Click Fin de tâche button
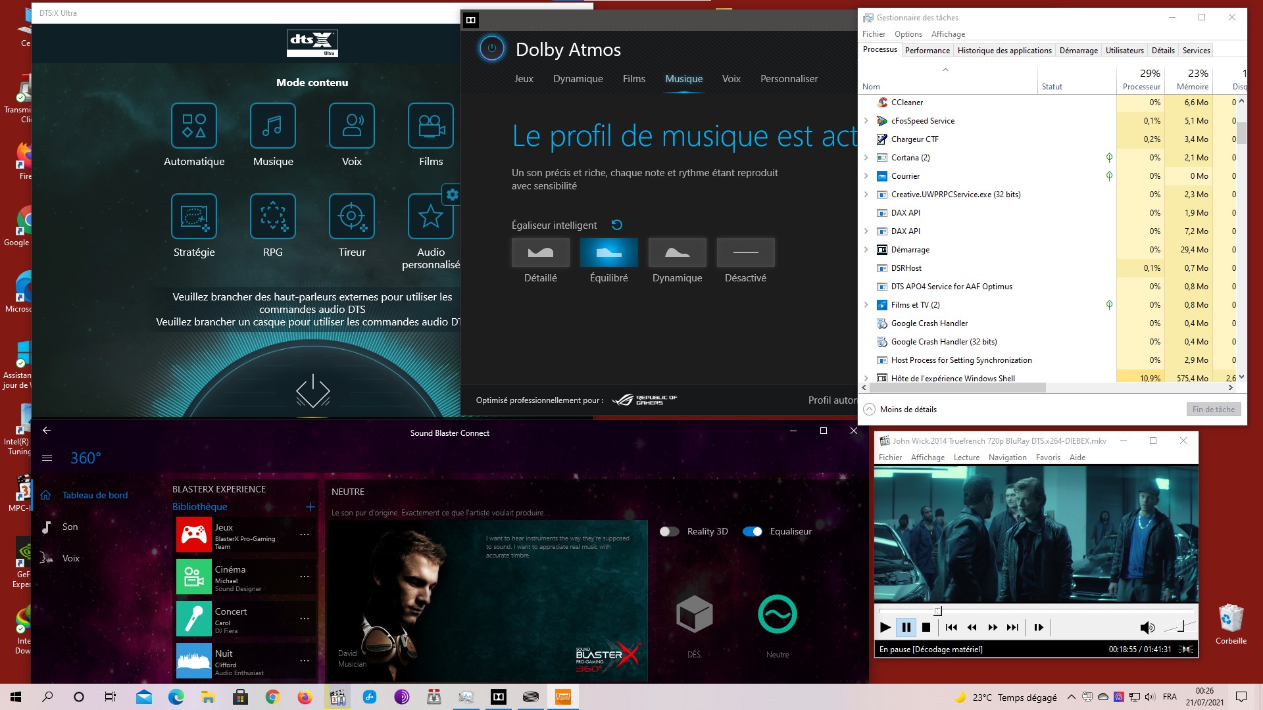Screen dimensions: 1263x710 [1214, 410]
